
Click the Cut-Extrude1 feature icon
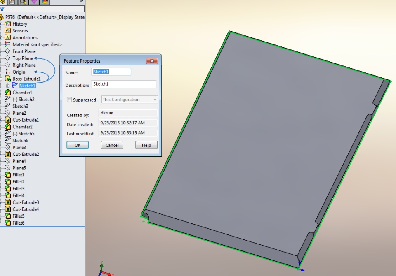8,120
